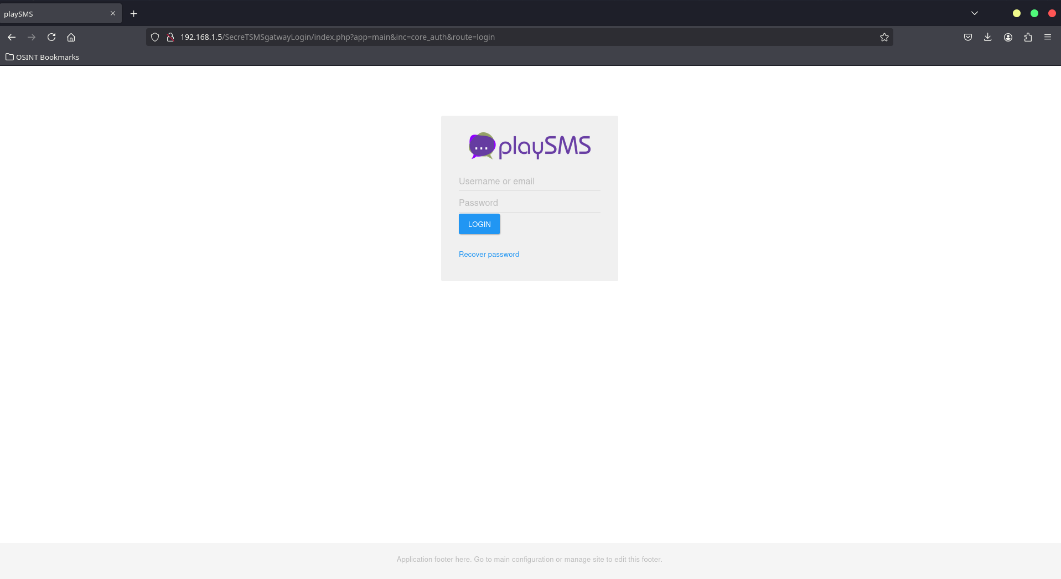This screenshot has width=1061, height=579.
Task: Submit with the LOGIN button
Action: tap(479, 224)
